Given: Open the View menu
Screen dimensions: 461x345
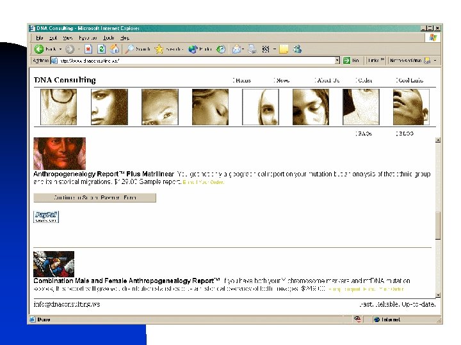Looking at the screenshot, I should point(67,38).
